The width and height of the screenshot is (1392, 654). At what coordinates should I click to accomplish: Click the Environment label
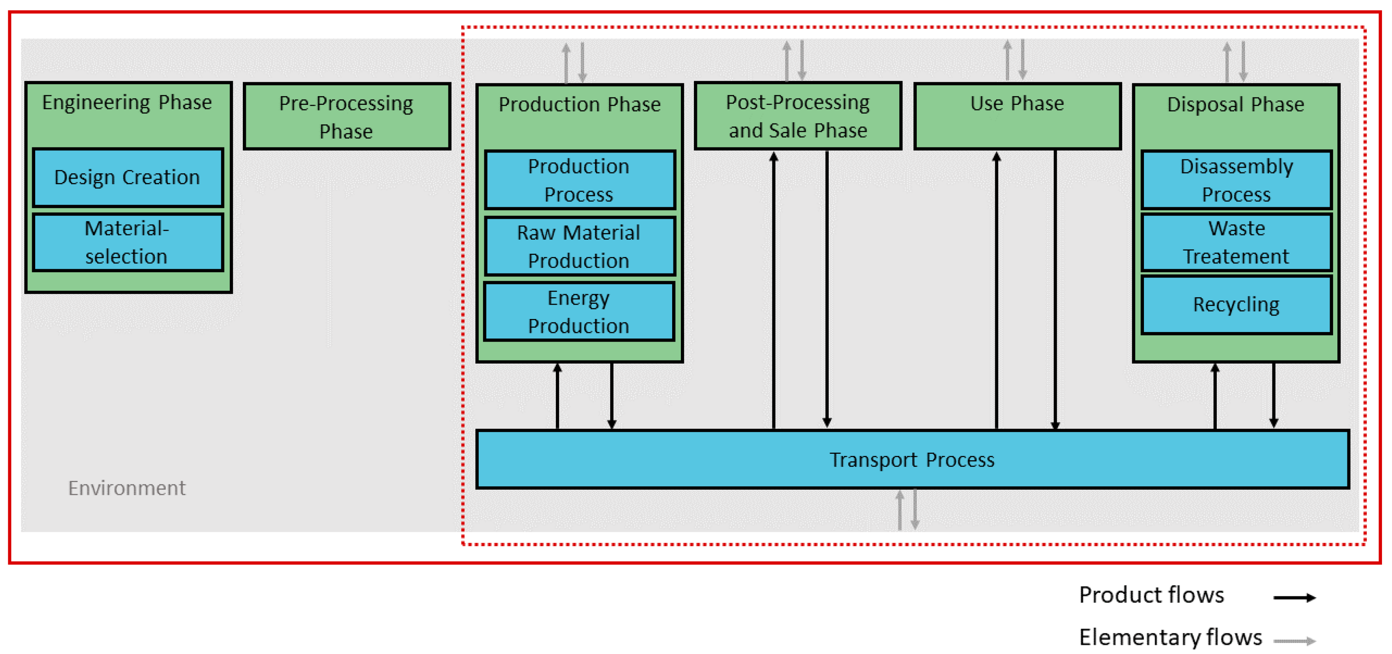click(127, 488)
